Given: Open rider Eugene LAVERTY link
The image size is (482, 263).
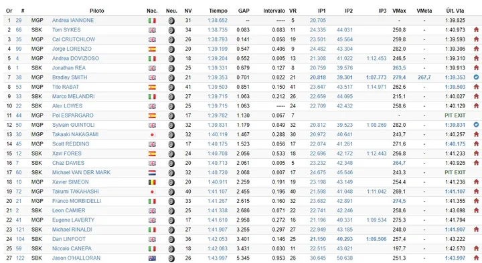Looking at the screenshot, I should click(x=73, y=220).
